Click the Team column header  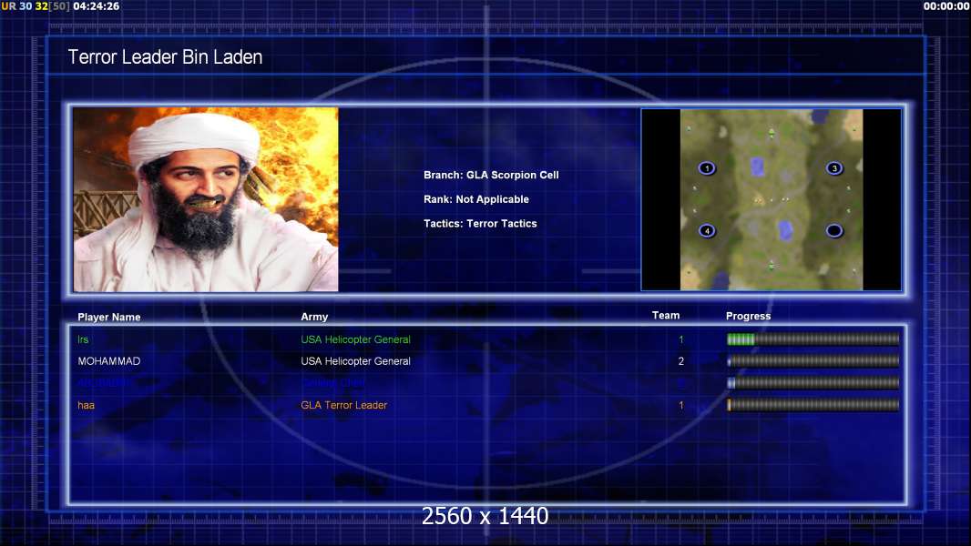666,316
